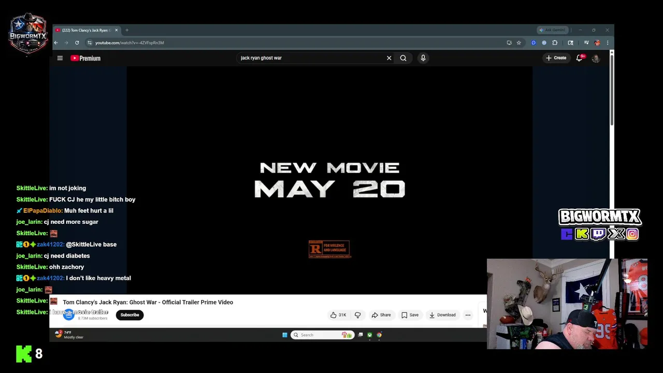Like the video with 31K likes
The height and width of the screenshot is (373, 663).
pos(338,315)
